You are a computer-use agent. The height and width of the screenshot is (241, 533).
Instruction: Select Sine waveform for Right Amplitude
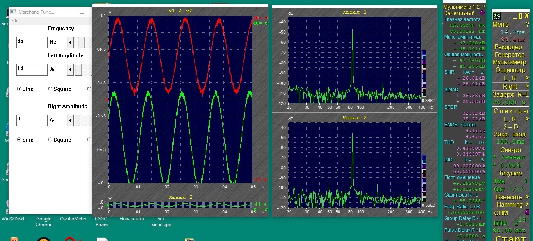[25, 140]
